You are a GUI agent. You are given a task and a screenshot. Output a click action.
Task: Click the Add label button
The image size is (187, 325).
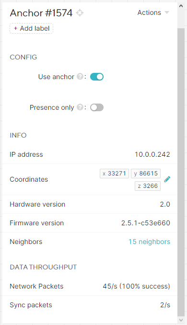click(x=31, y=28)
